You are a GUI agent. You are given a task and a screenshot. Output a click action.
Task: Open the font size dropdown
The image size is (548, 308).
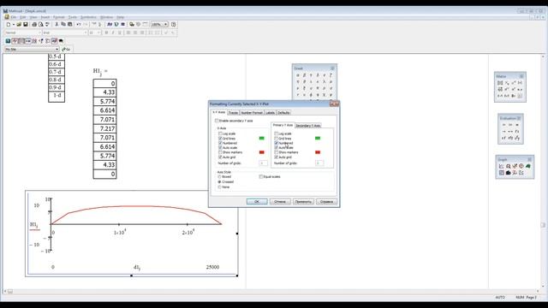[98, 33]
